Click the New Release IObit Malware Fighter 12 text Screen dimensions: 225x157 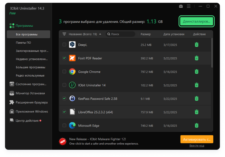click(98, 139)
